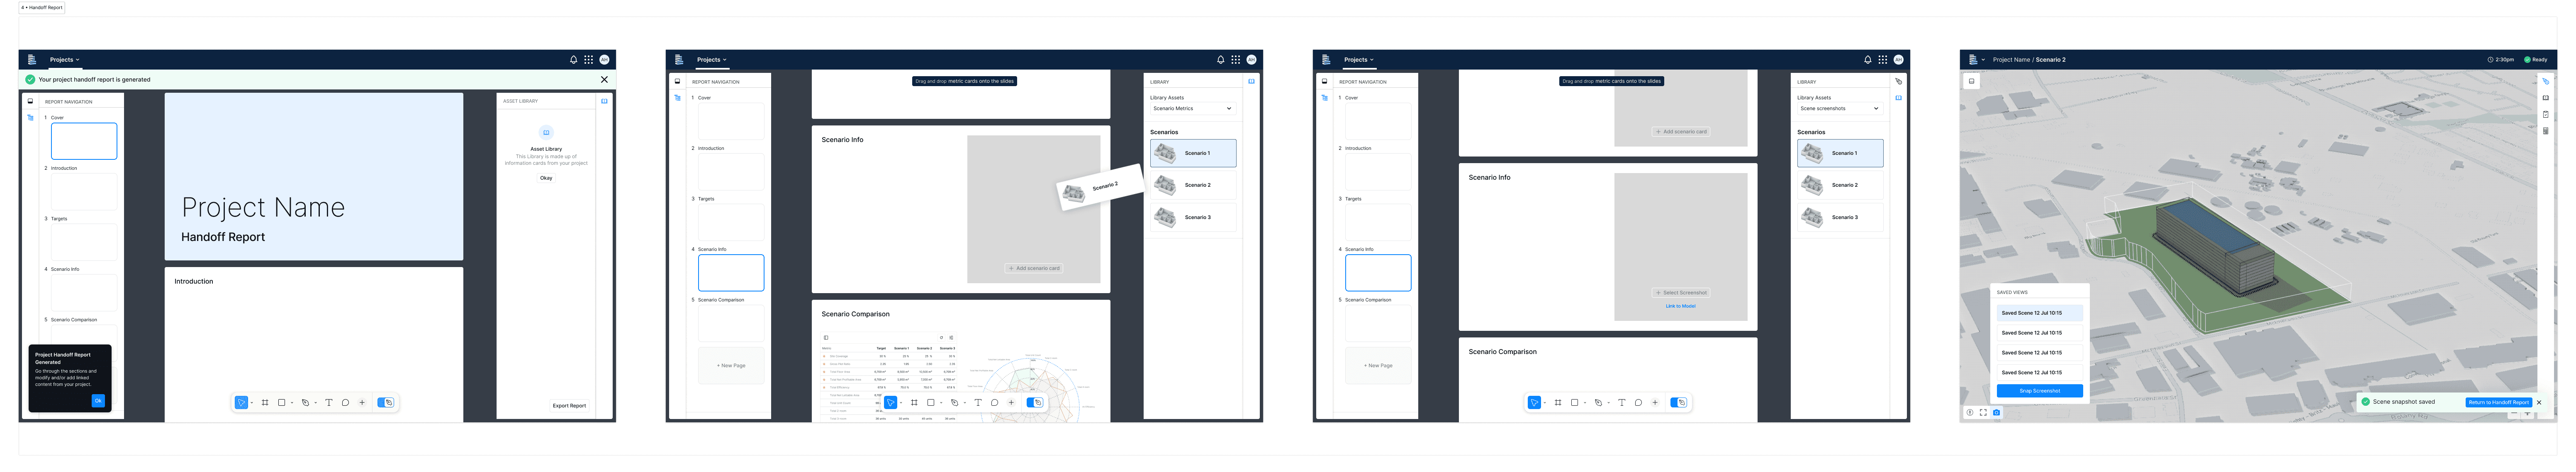Image resolution: width=2576 pixels, height=472 pixels.
Task: Click Okay in the Asset Library panel
Action: click(546, 178)
